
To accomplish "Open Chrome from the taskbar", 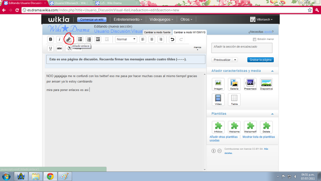I will tap(50, 176).
